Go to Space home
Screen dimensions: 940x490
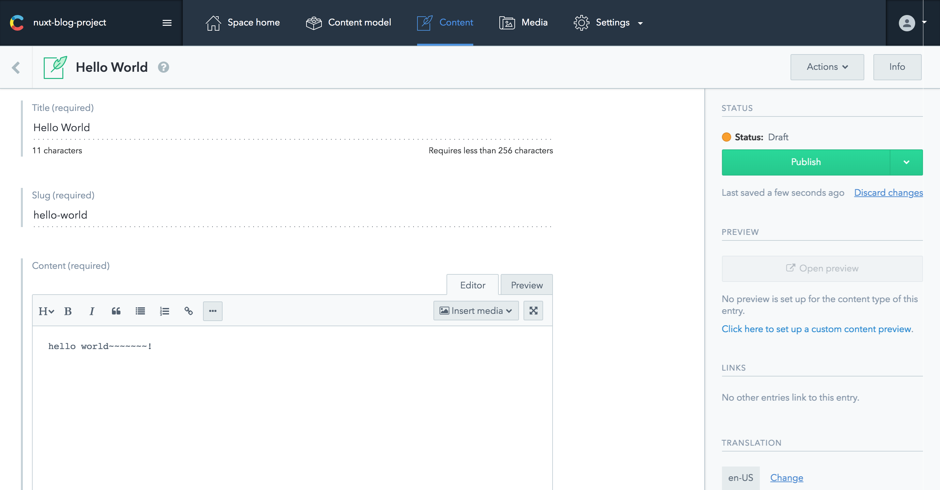click(243, 23)
